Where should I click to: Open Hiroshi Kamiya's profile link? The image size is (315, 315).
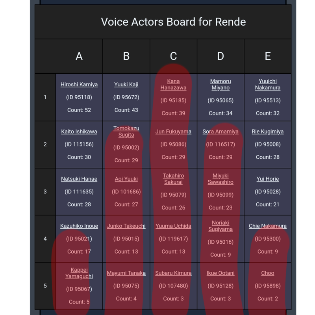point(79,84)
